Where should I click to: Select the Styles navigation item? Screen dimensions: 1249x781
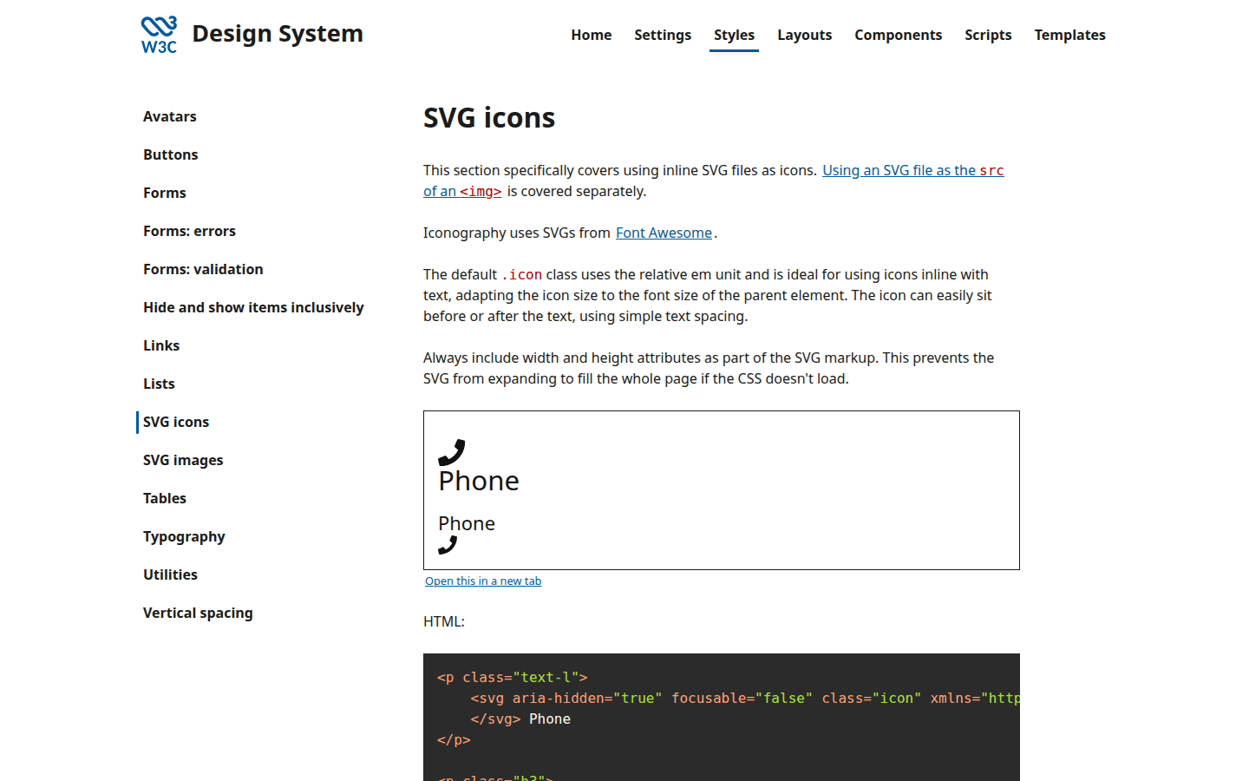coord(734,35)
